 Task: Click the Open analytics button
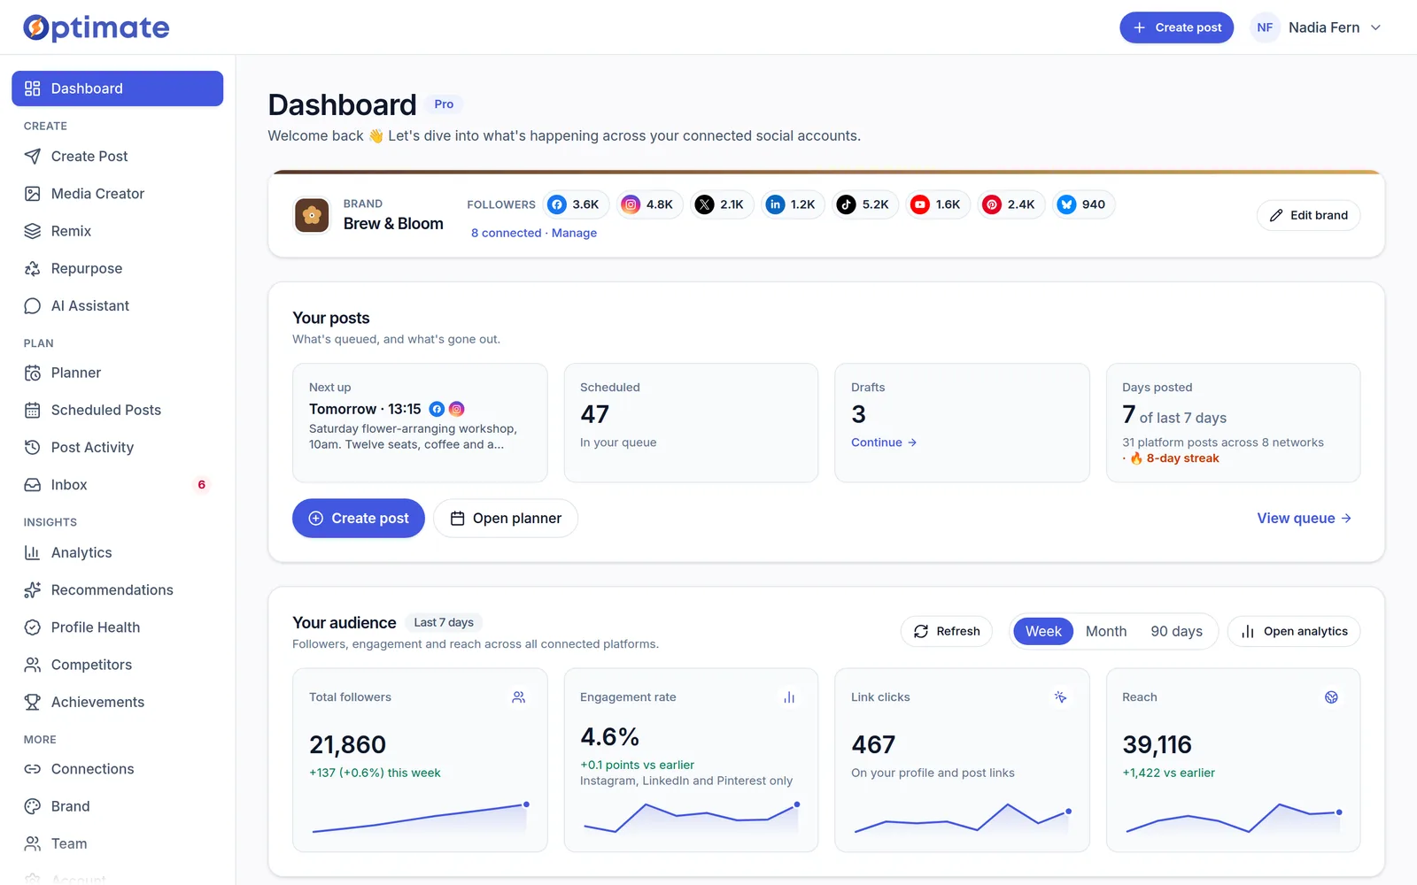[1294, 631]
